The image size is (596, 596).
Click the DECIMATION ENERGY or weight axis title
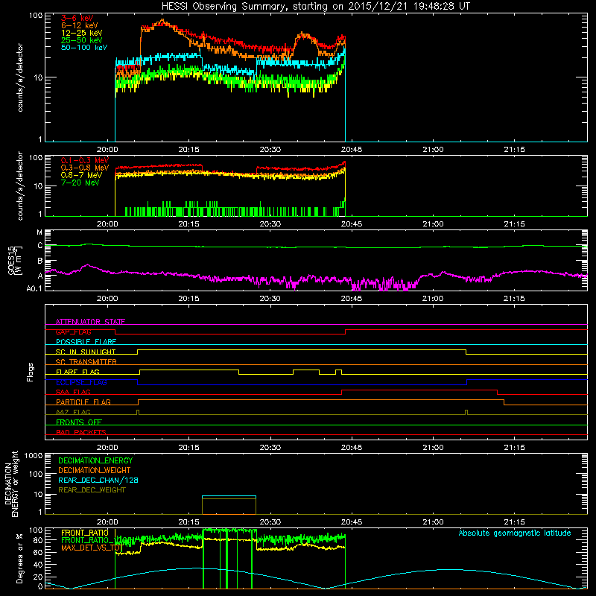(11, 484)
